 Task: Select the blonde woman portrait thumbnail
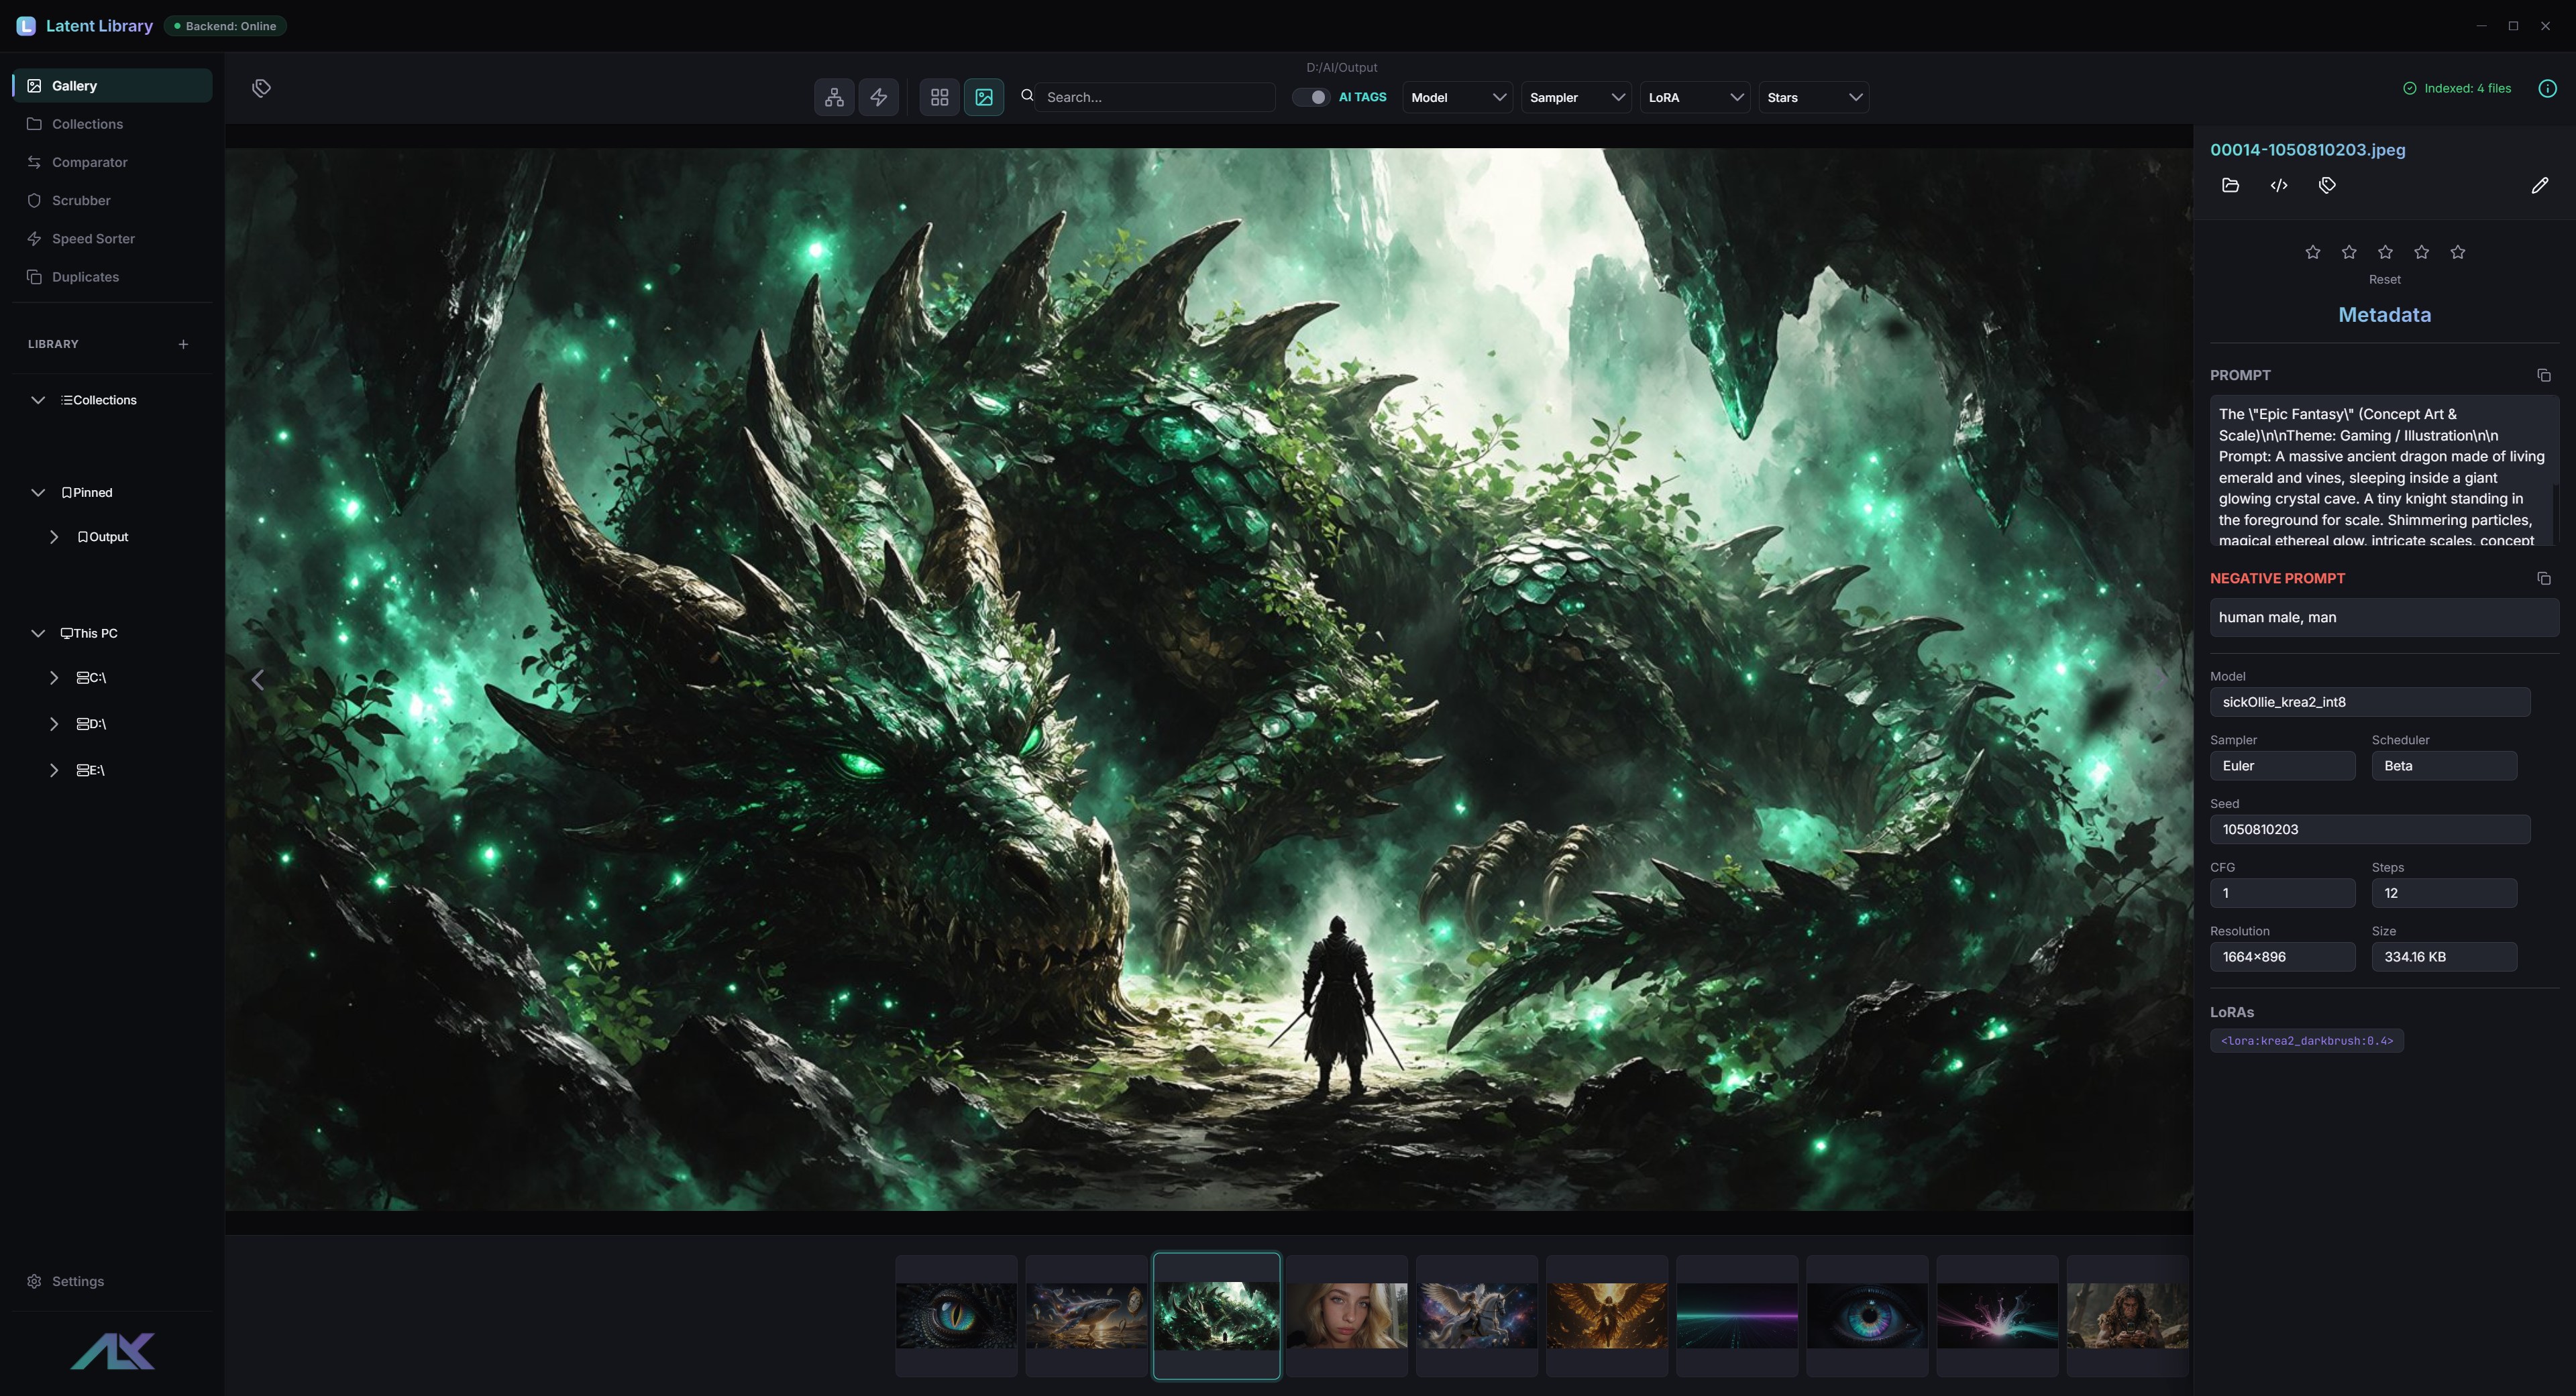coord(1347,1316)
